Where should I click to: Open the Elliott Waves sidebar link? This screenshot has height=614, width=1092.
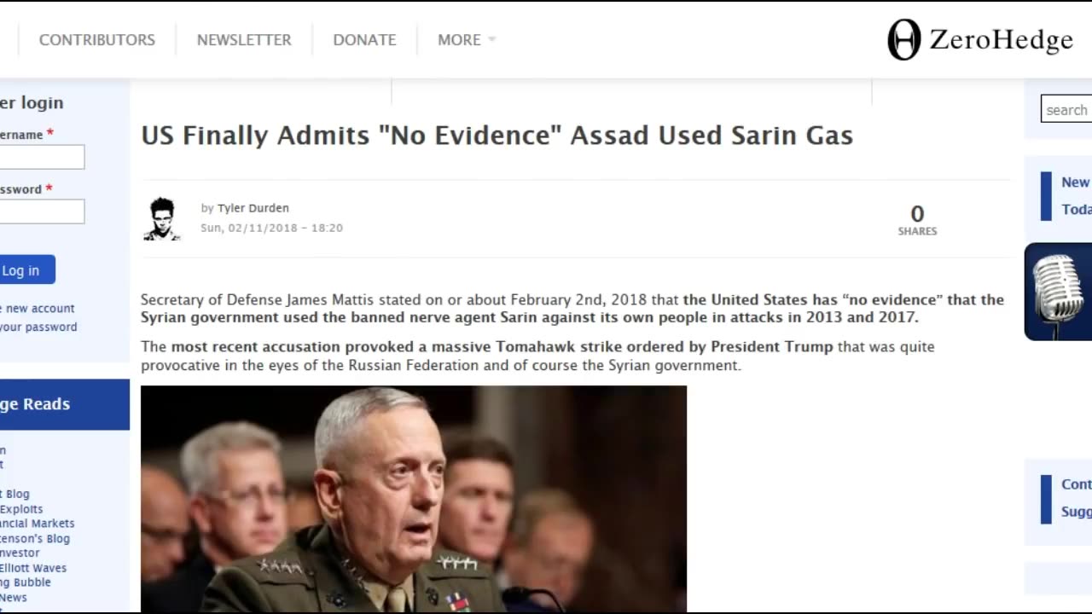pyautogui.click(x=33, y=568)
